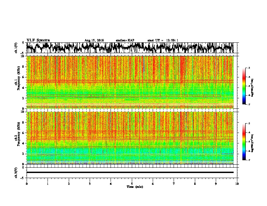267x206 pixels.
Task: Click the 'Time (min)' axis label
Action: [x=135, y=187]
